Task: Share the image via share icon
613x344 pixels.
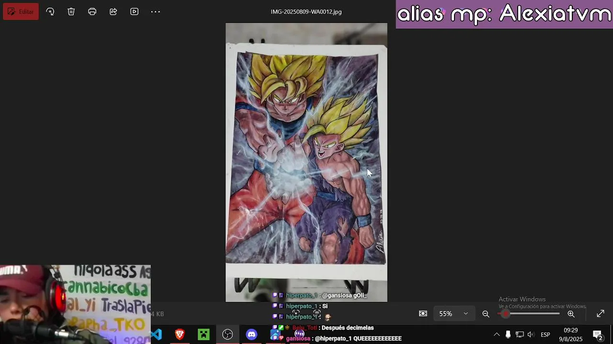Action: point(114,11)
